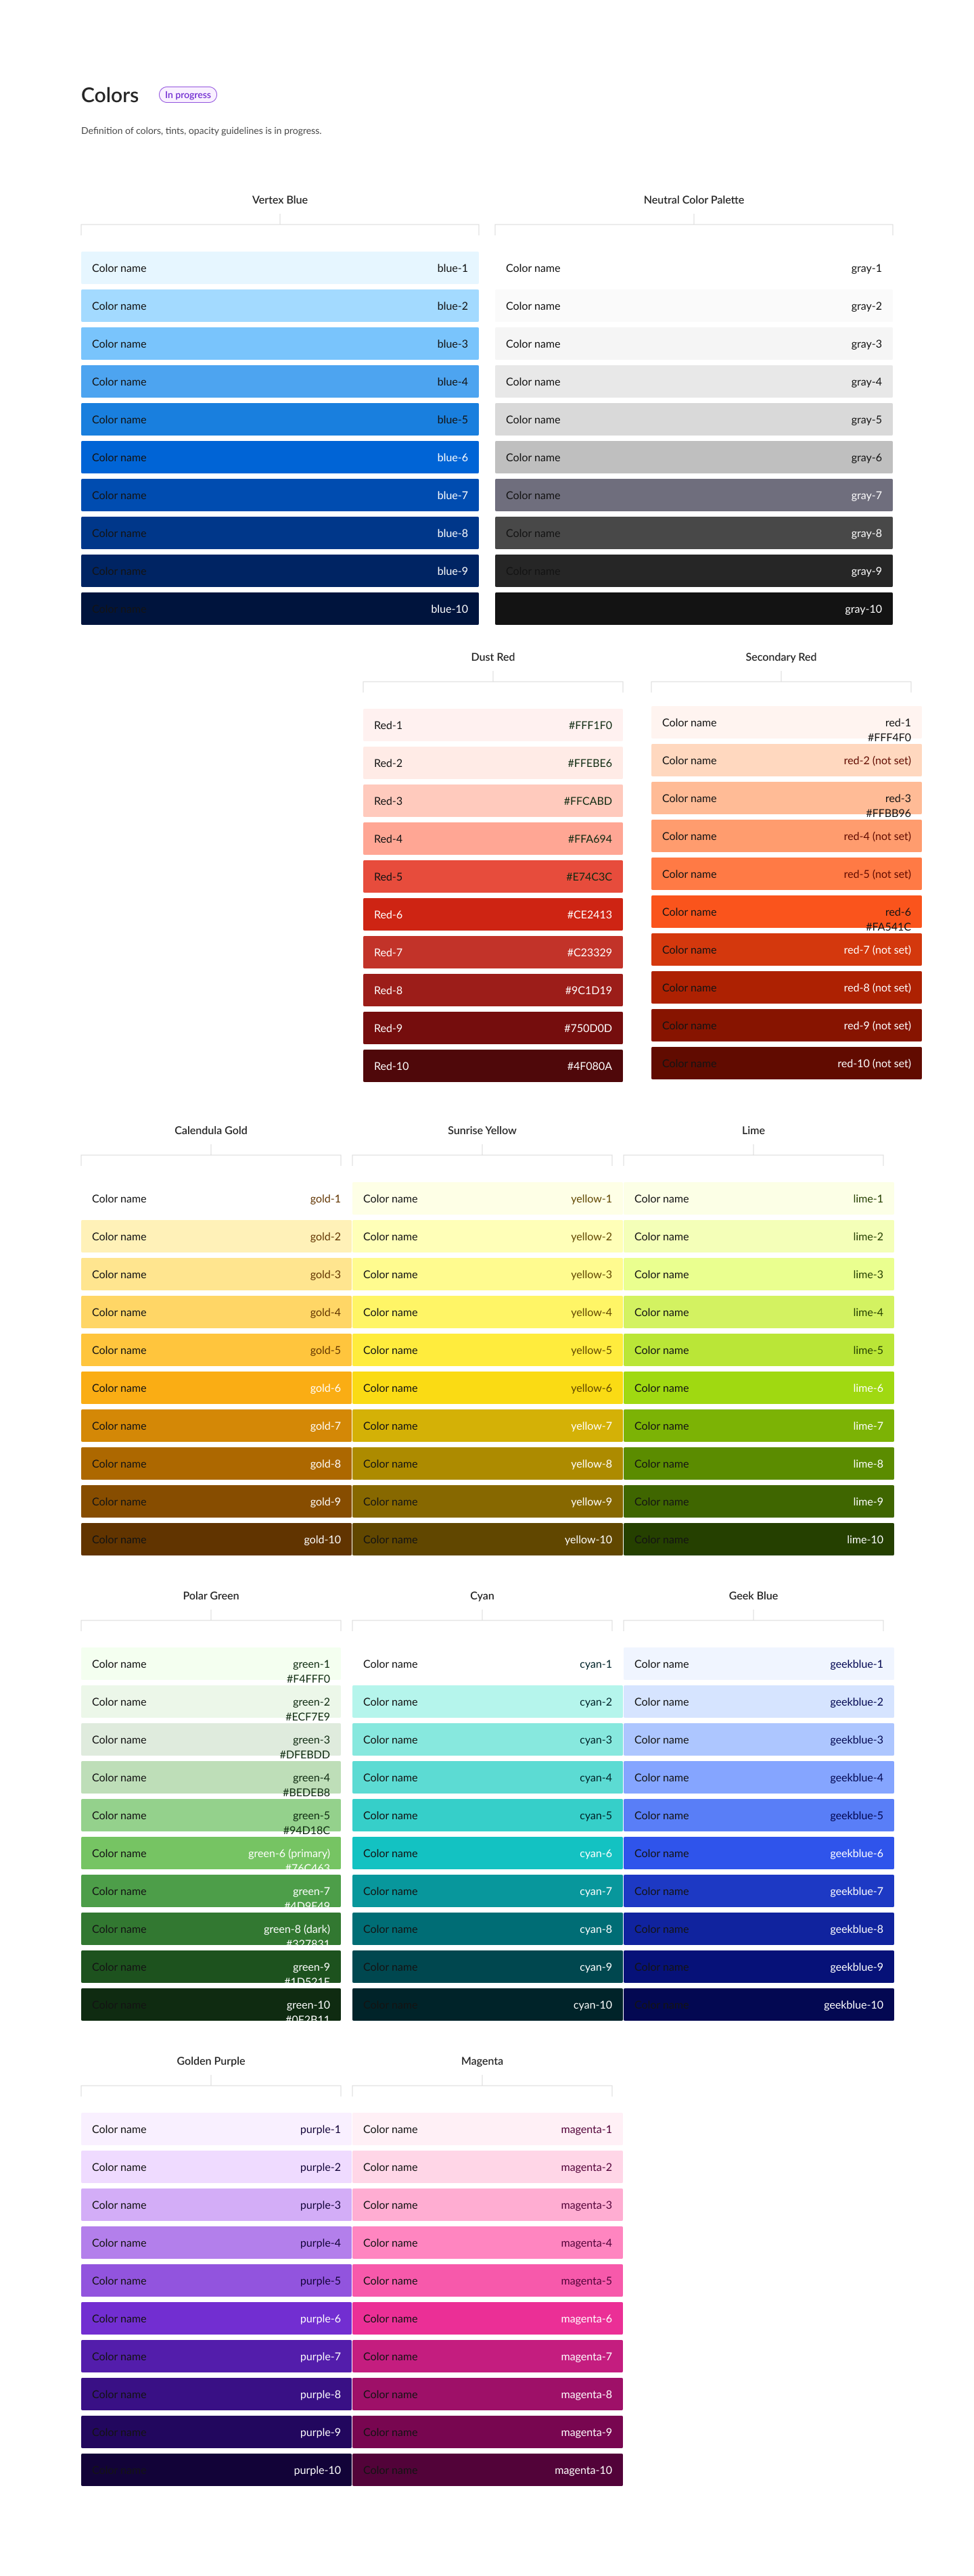Image resolution: width=974 pixels, height=2576 pixels.
Task: Pick the yellow-5 swatch
Action: tap(488, 1350)
